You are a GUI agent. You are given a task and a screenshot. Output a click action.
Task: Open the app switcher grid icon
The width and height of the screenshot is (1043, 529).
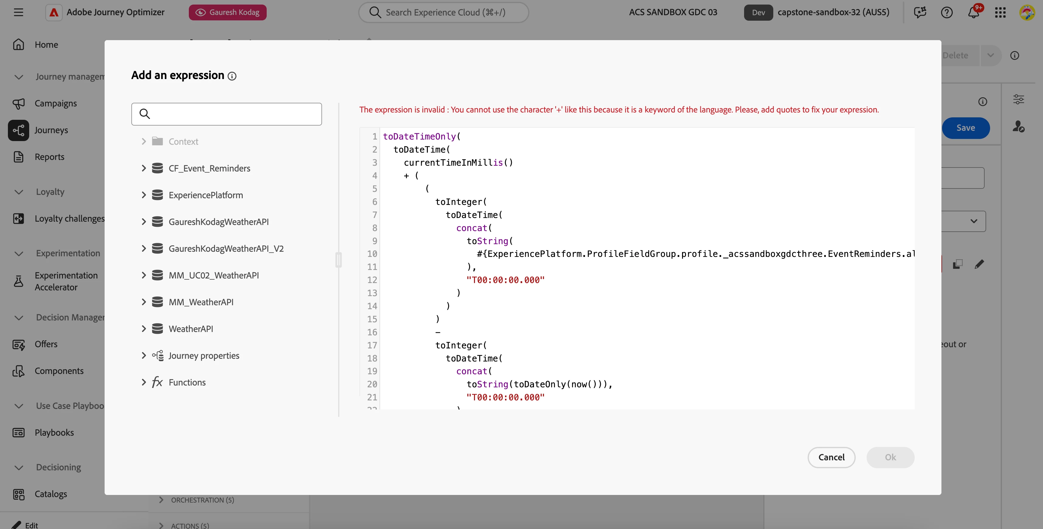click(x=1000, y=12)
